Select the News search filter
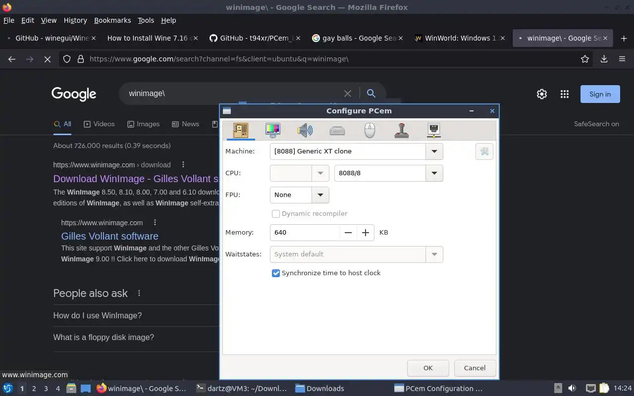This screenshot has height=396, width=634. (185, 124)
